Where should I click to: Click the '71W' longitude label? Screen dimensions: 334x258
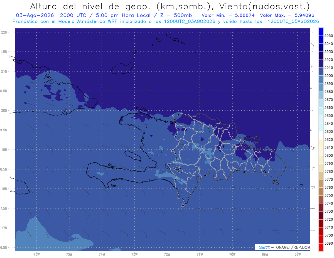(x=200, y=254)
